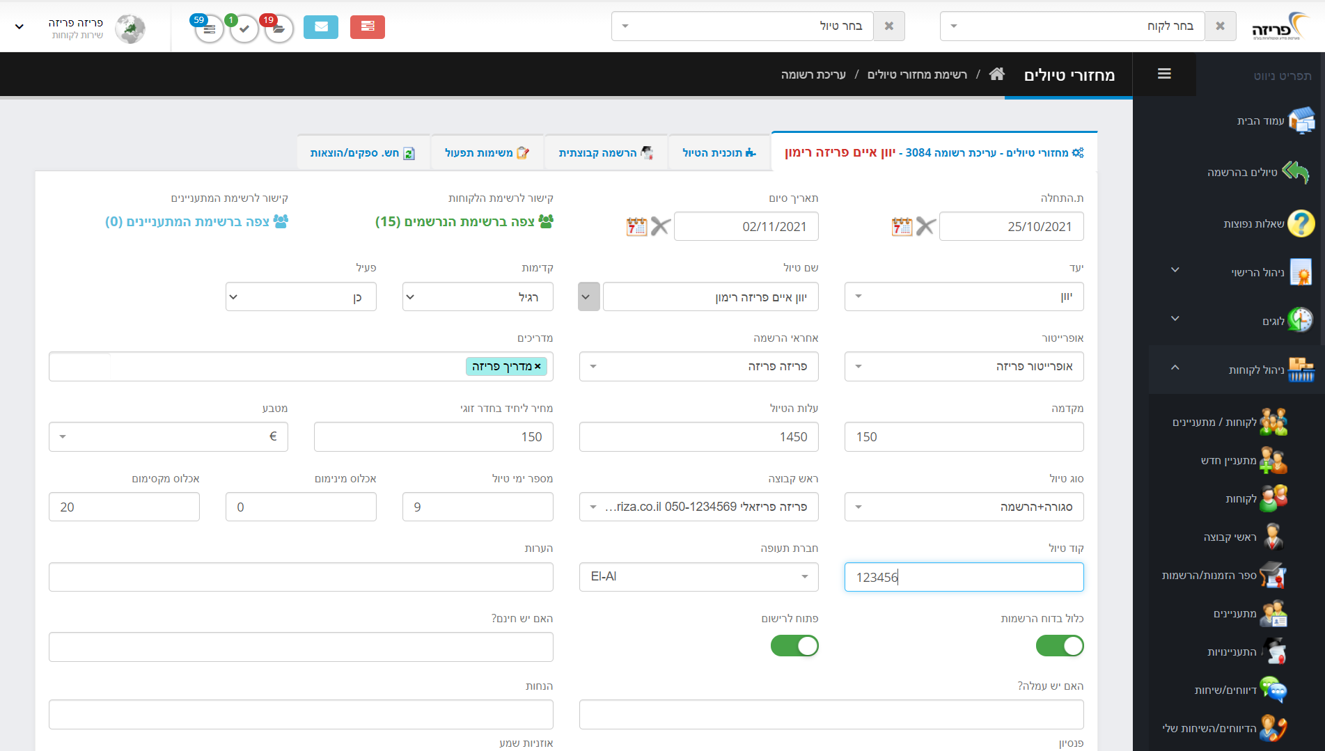Open interested people list link (0)
The image size is (1325, 751).
tap(196, 221)
